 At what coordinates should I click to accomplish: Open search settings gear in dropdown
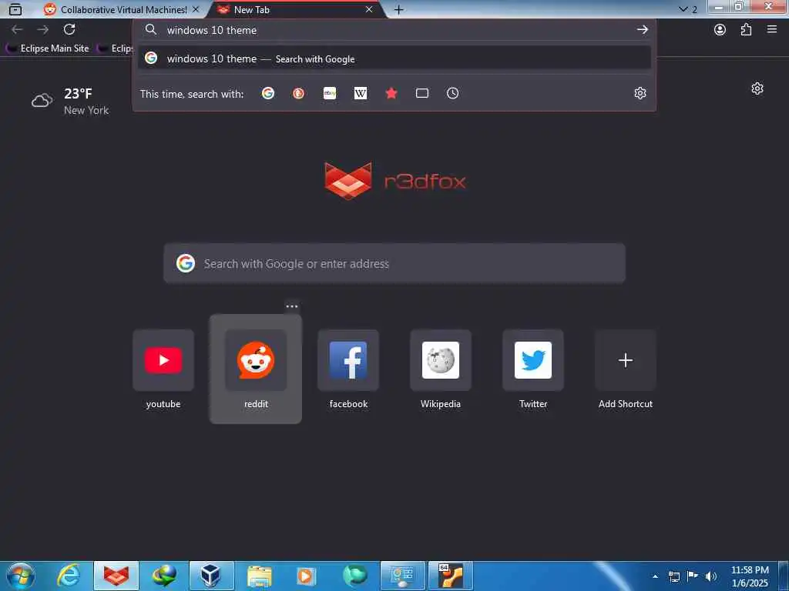pyautogui.click(x=640, y=93)
